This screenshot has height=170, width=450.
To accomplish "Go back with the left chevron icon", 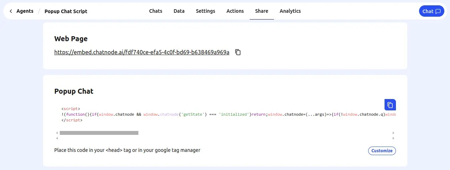I will click(x=11, y=11).
